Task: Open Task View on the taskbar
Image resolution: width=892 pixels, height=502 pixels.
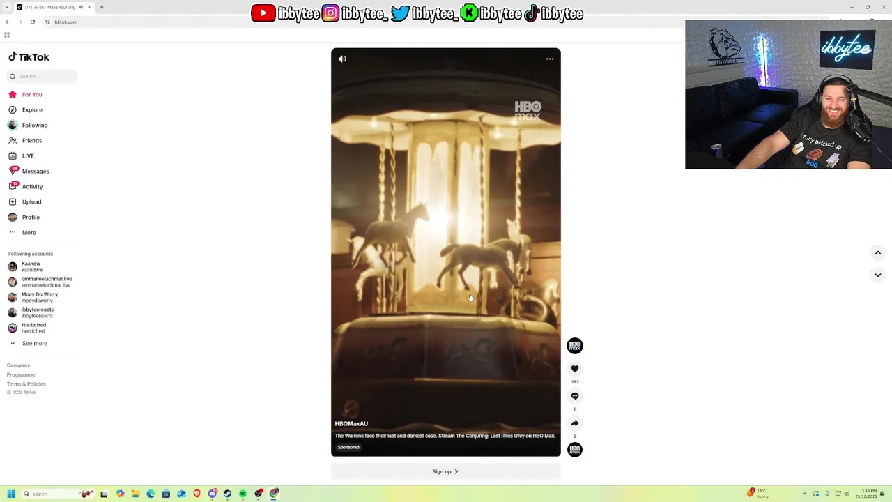Action: [x=104, y=494]
